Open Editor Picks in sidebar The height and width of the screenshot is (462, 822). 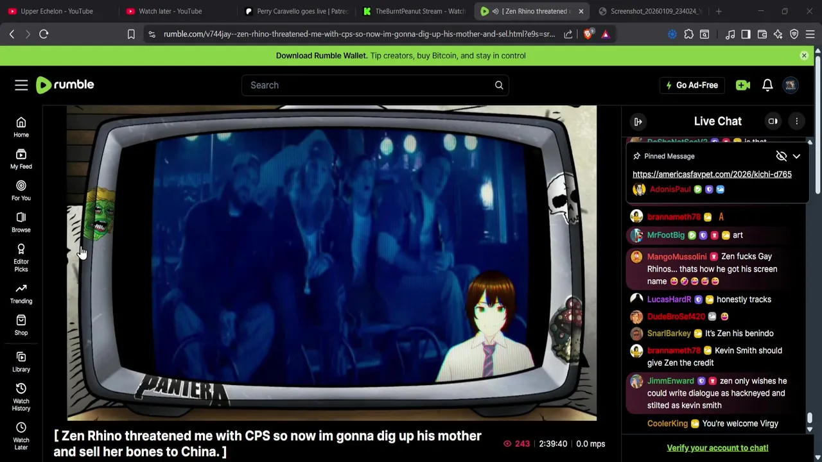pyautogui.click(x=21, y=257)
